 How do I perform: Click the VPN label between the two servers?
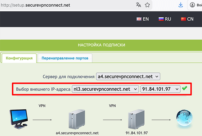[112, 106]
